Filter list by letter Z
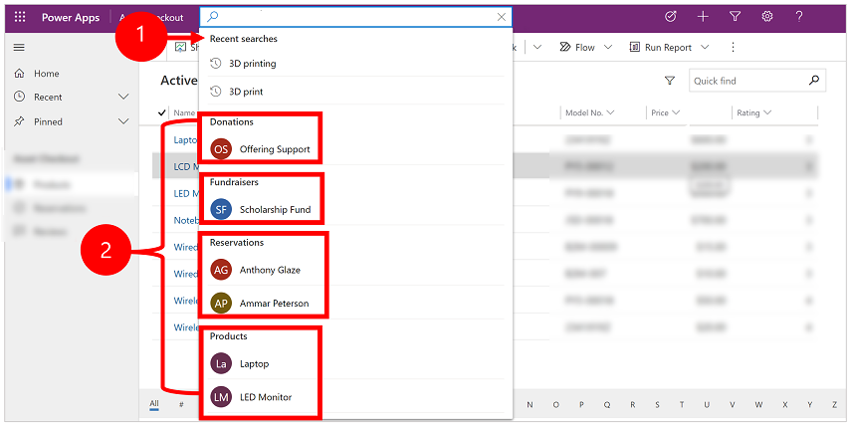 [834, 405]
